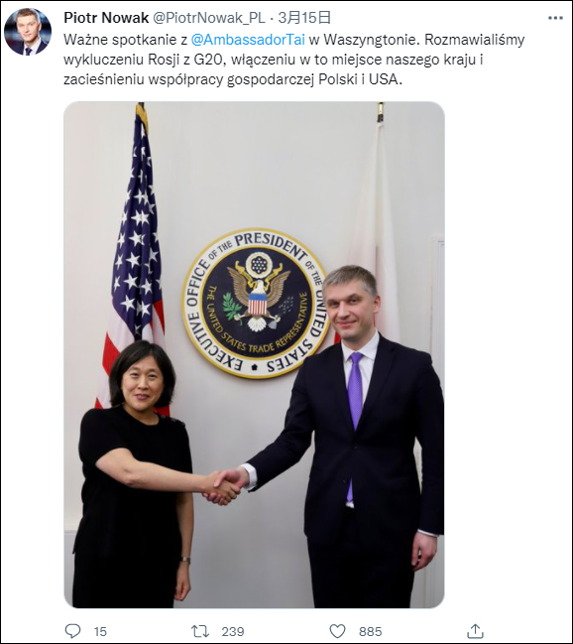Click the American flag in the photo
This screenshot has height=644, width=573.
[134, 255]
